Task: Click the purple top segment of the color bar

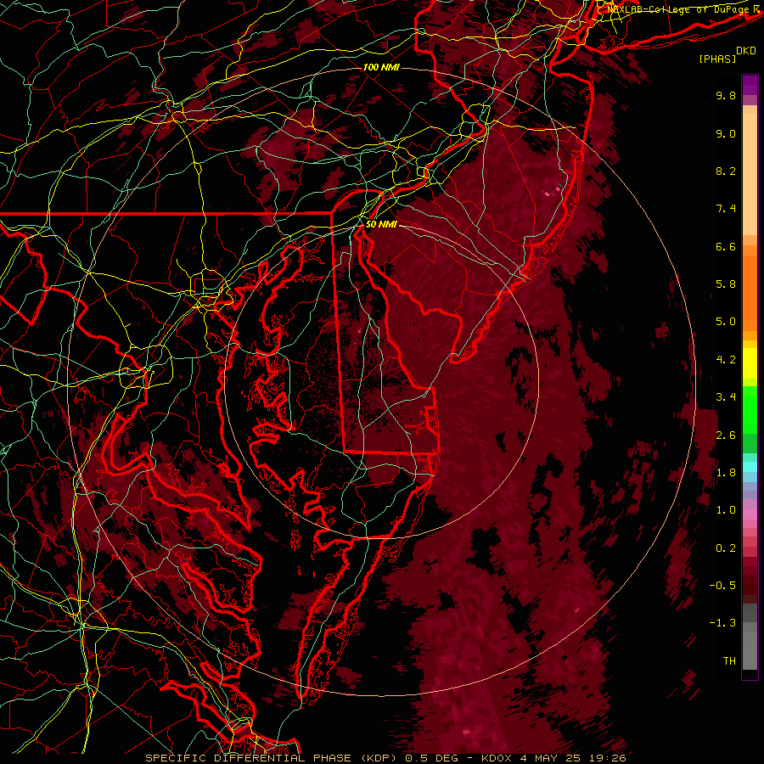Action: coord(750,85)
